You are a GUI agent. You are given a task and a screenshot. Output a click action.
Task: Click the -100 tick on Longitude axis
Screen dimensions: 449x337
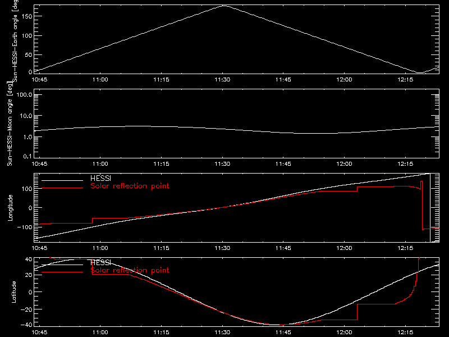click(x=25, y=227)
